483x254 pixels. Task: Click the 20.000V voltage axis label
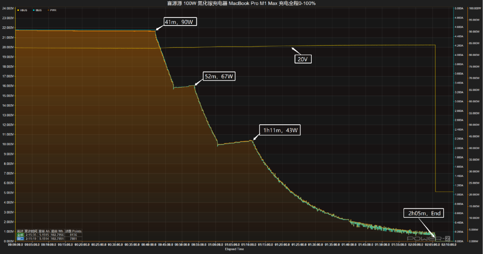[8, 47]
